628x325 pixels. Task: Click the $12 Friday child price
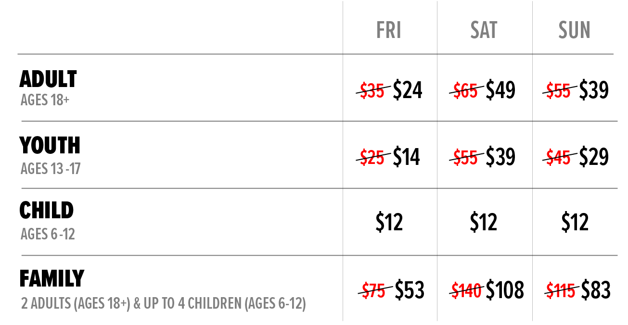tap(389, 222)
